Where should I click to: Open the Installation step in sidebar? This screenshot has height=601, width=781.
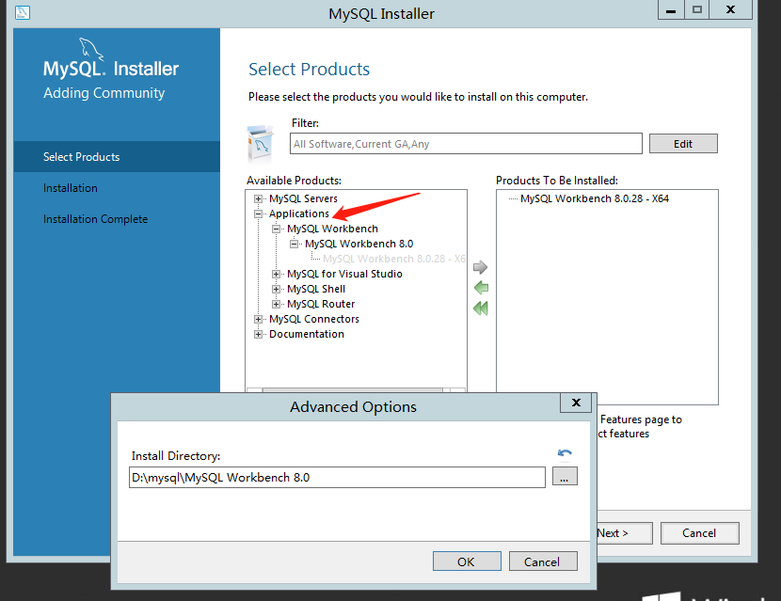point(71,188)
